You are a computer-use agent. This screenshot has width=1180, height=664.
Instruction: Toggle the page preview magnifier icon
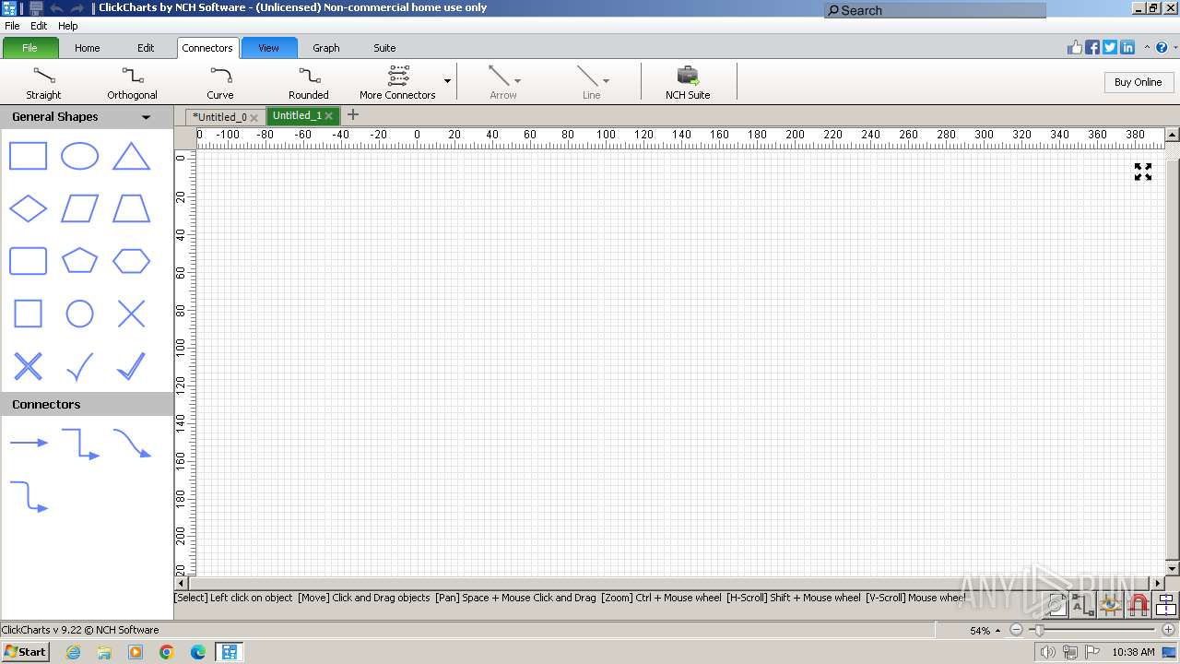1056,605
